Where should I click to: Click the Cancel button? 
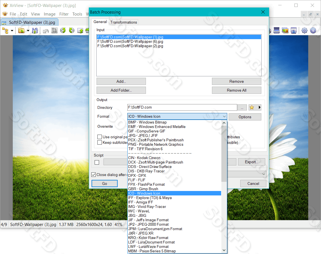point(253,183)
